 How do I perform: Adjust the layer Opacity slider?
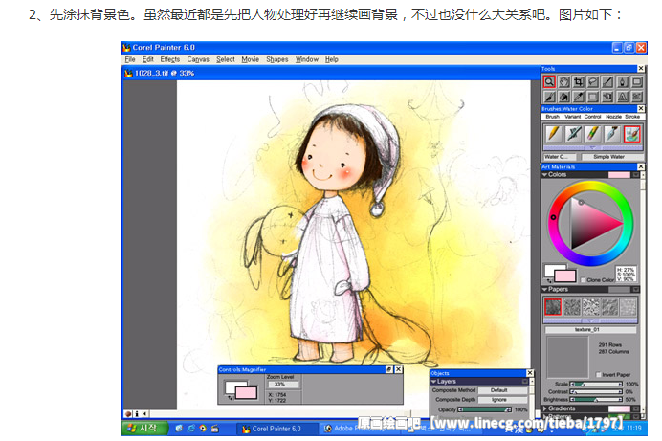click(x=485, y=409)
